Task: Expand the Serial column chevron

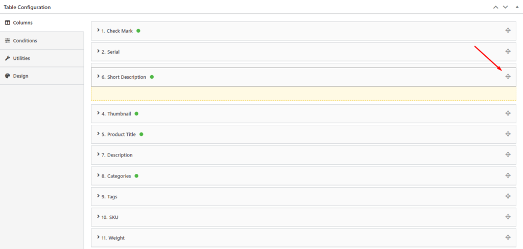Action: tap(98, 51)
